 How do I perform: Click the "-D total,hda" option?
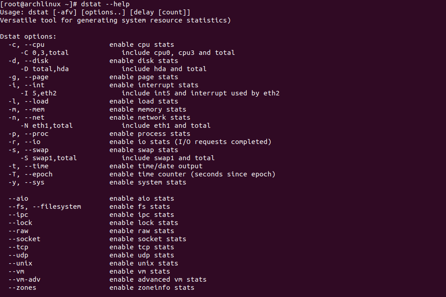point(45,69)
